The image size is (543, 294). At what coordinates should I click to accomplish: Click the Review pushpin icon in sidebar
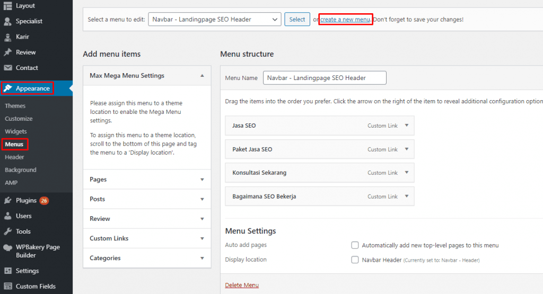[8, 52]
